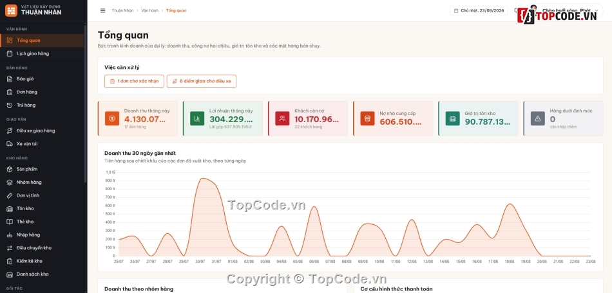The height and width of the screenshot is (293, 612).
Task: Click the '900 tr' y-axis label
Action: [110, 181]
